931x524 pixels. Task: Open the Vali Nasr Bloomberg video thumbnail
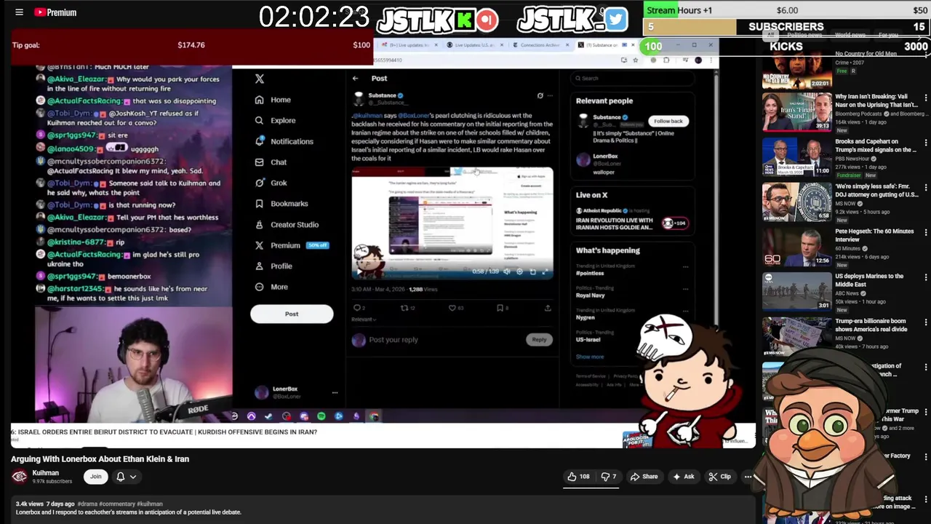[x=796, y=111]
